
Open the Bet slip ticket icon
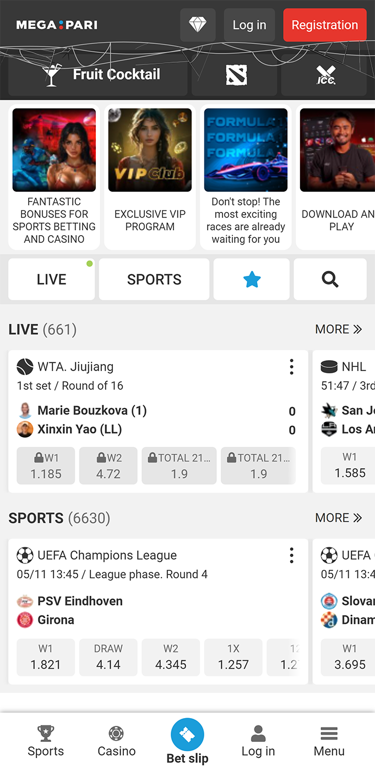(187, 735)
